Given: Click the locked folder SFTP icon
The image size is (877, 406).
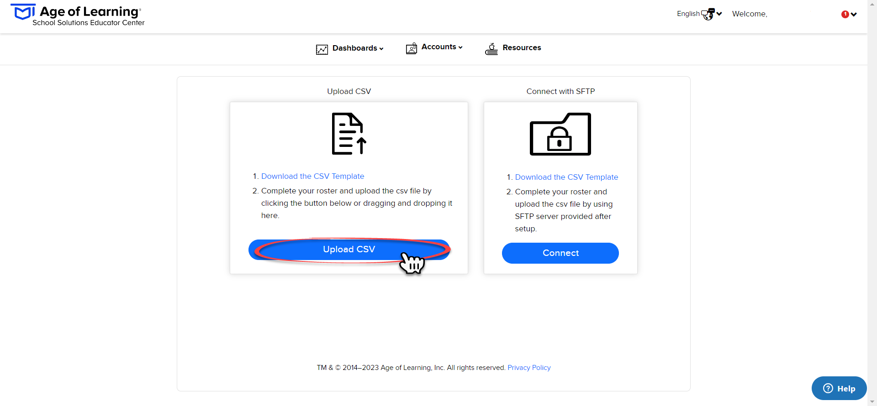Looking at the screenshot, I should click(x=560, y=134).
